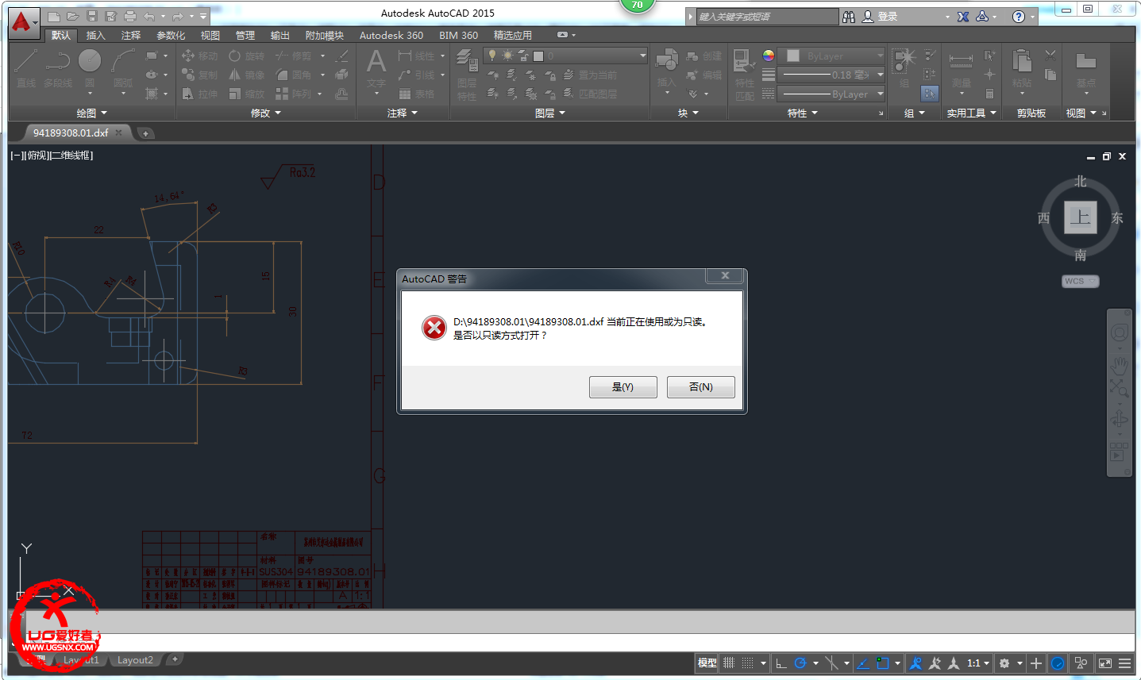Click the ViewCube 上 (Top) face
This screenshot has height=680, width=1141.
click(1080, 217)
